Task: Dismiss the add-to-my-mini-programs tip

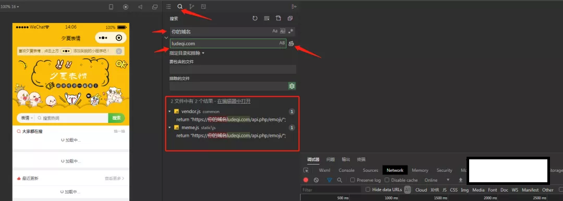Action: click(x=119, y=52)
